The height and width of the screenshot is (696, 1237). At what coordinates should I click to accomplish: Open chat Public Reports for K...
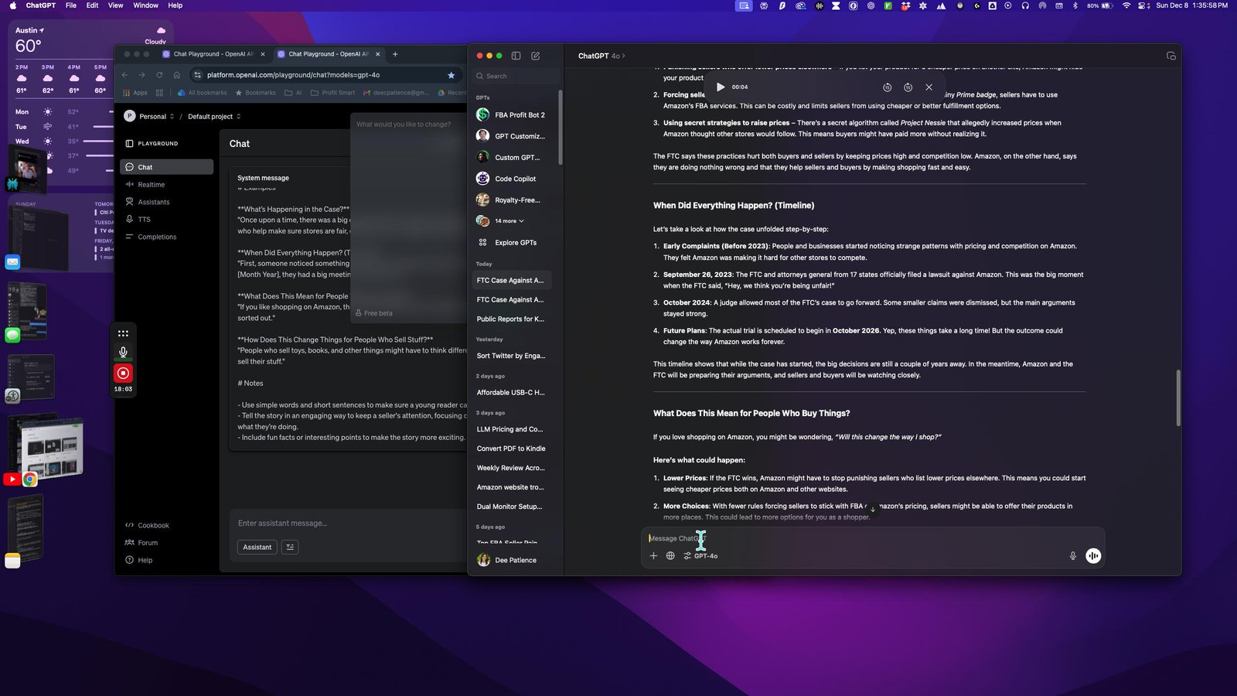point(512,319)
